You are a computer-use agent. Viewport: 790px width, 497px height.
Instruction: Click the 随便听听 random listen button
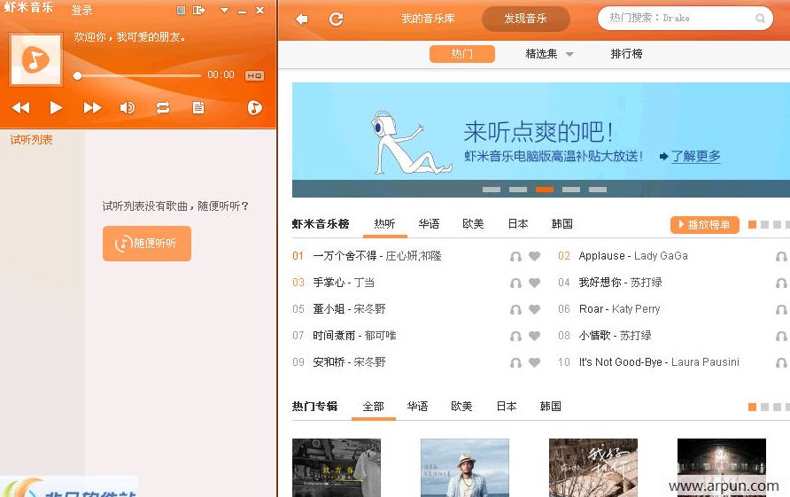(x=147, y=244)
